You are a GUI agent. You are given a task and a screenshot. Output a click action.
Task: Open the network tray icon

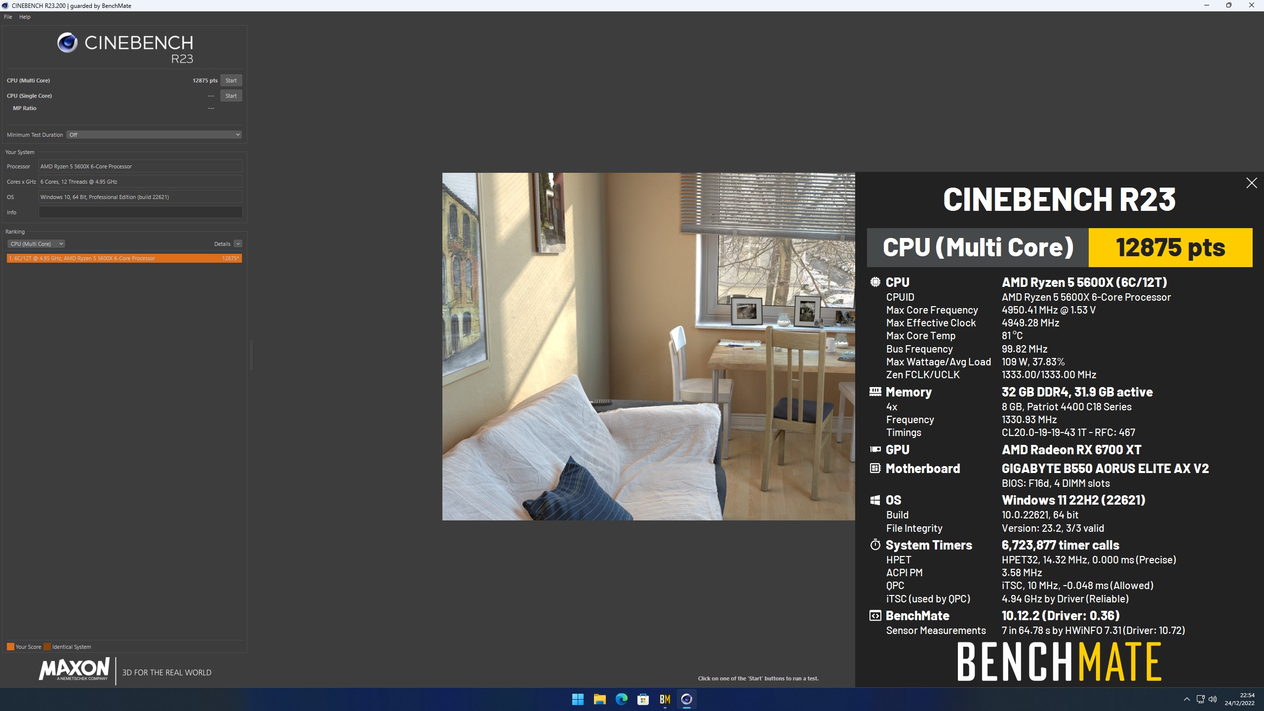[1200, 699]
